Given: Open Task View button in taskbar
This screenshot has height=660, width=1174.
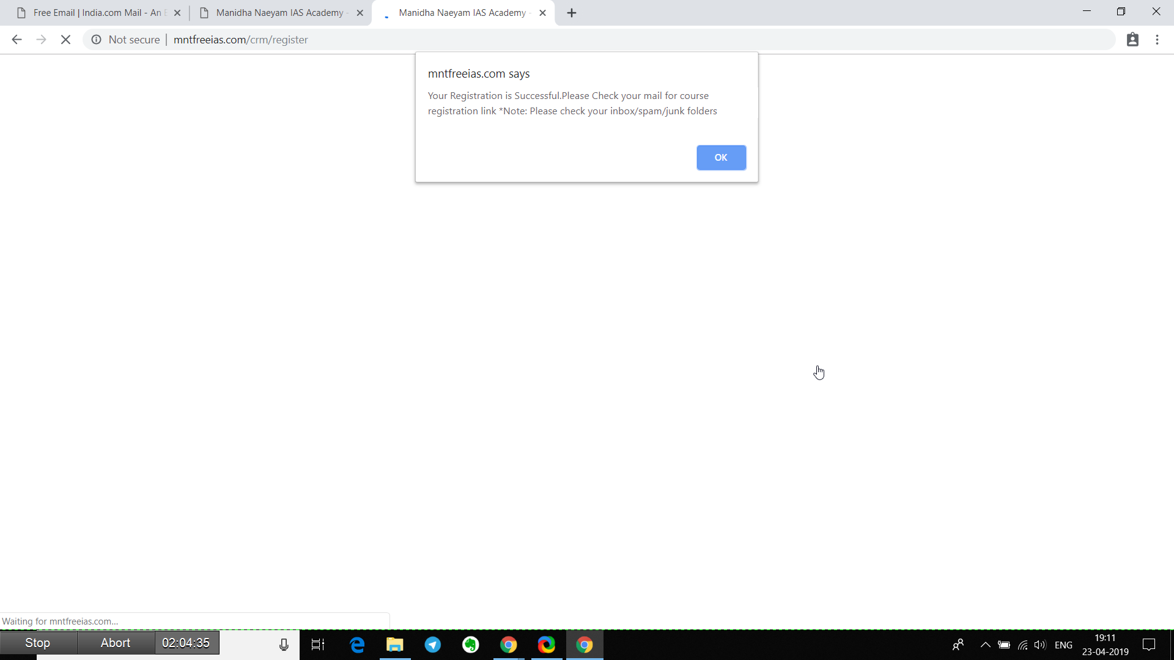Looking at the screenshot, I should 319,645.
